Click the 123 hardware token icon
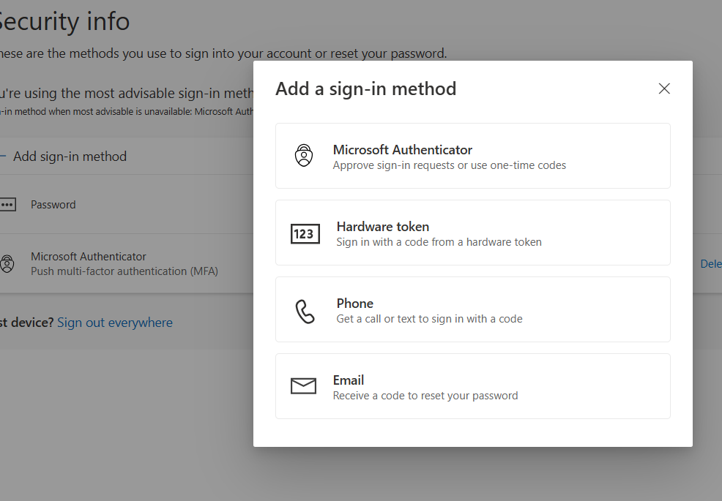Viewport: 722px width, 501px height. pyautogui.click(x=305, y=234)
